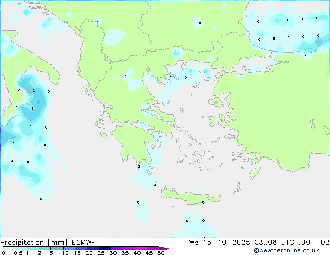
Task: Click the 2–5 mm legend color box
Action: point(45,248)
